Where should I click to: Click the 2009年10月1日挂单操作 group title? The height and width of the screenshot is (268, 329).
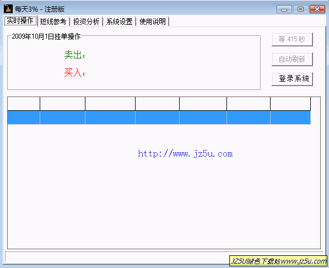click(x=46, y=36)
